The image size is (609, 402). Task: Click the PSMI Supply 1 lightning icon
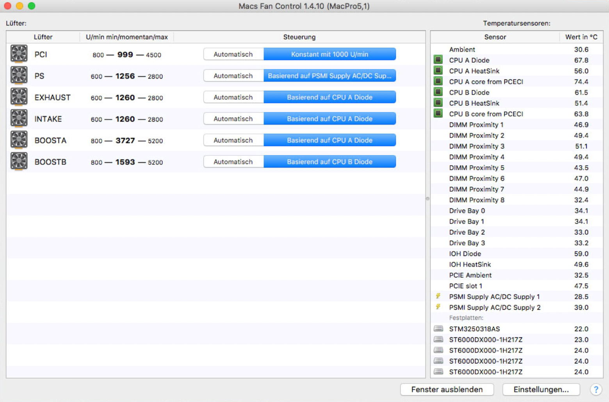point(438,296)
